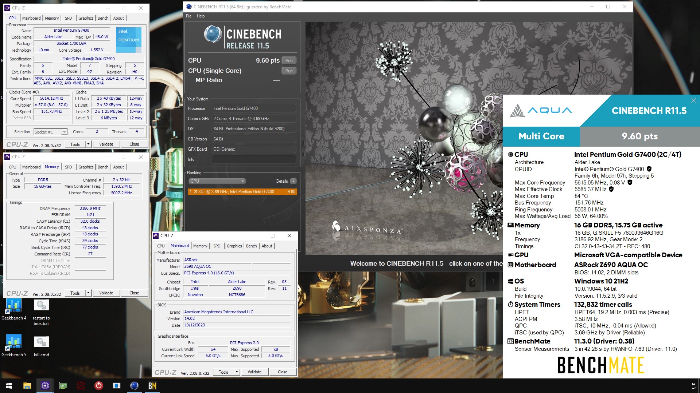Select blue window taskbar icon

117,386
